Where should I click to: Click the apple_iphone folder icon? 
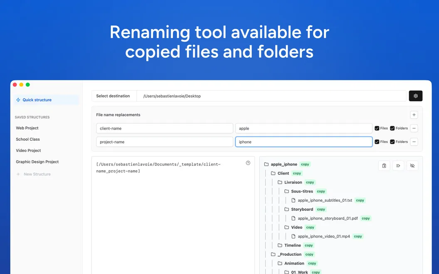pos(266,164)
